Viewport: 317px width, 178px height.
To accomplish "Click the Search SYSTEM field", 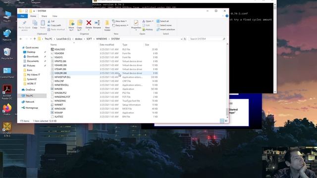I will point(208,39).
